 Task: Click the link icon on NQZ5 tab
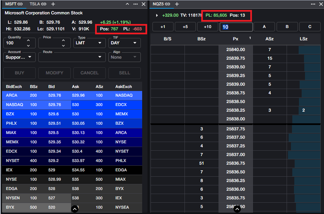tap(168, 4)
